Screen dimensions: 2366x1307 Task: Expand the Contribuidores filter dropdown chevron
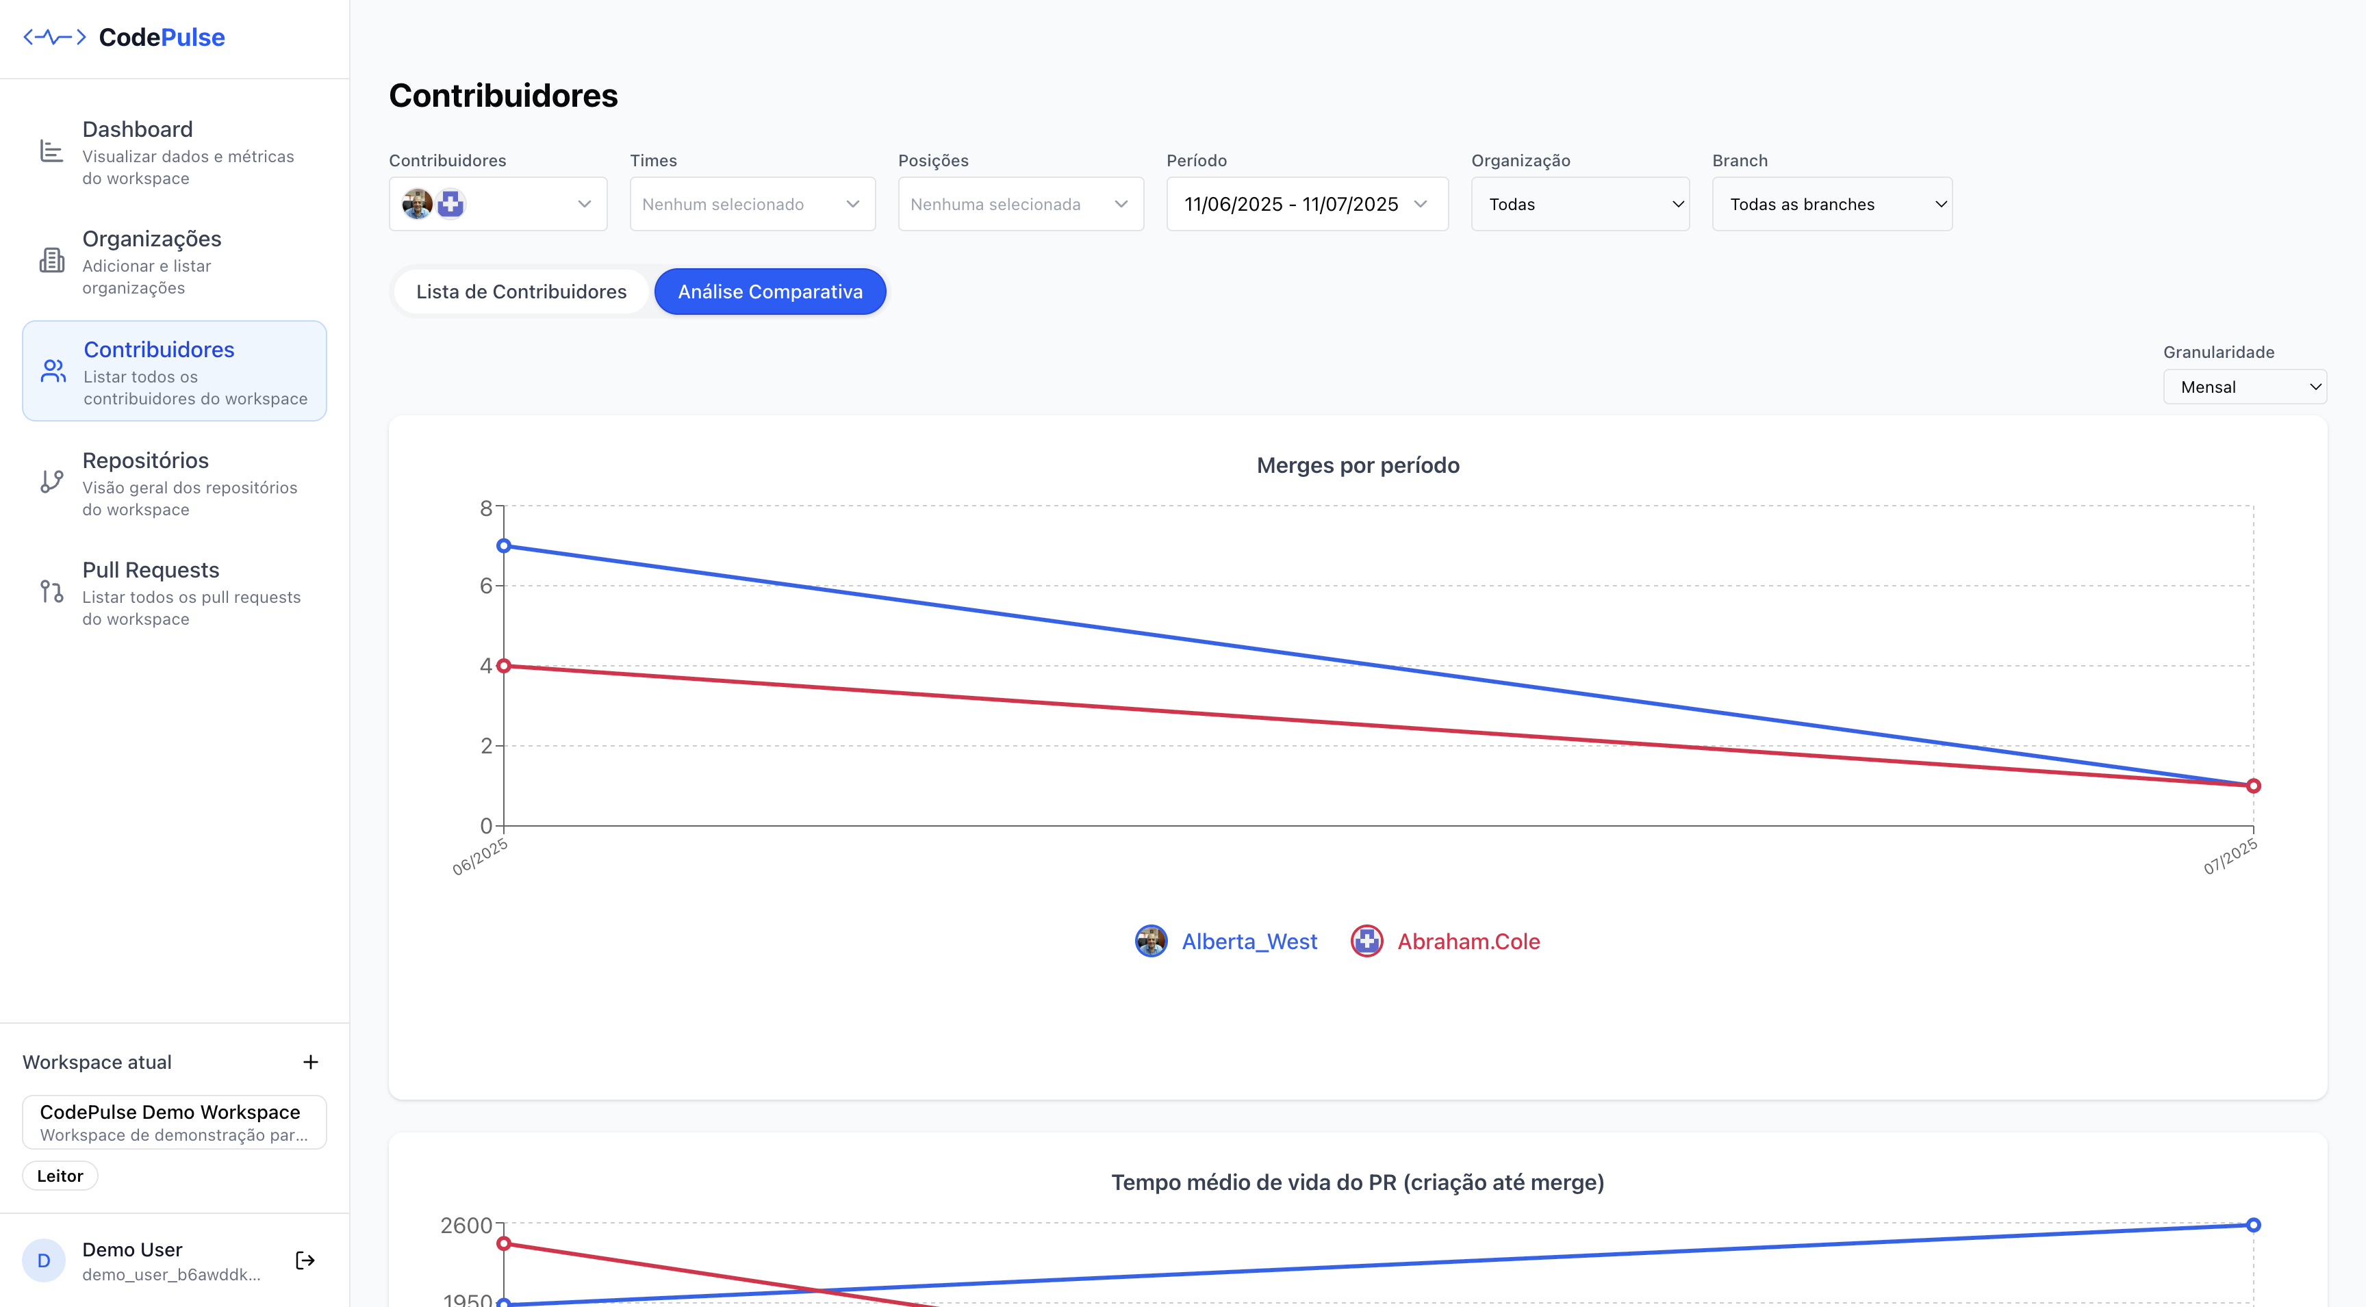click(584, 204)
